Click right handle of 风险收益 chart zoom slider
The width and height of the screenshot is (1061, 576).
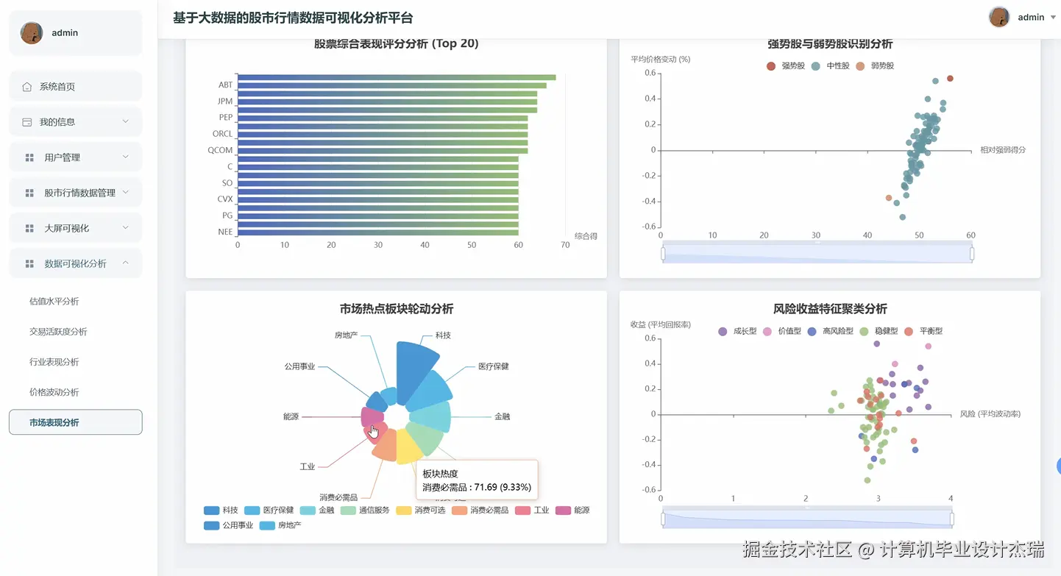pos(952,519)
